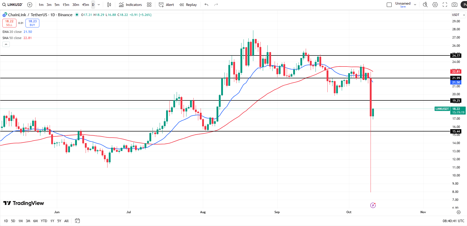467x226 pixels.
Task: Click the 18.22 SELL button
Action: point(9,23)
